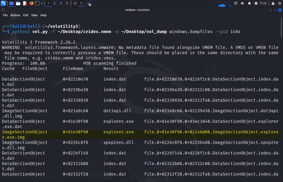
Task: Open the Actions menu
Action: [x=15, y=15]
